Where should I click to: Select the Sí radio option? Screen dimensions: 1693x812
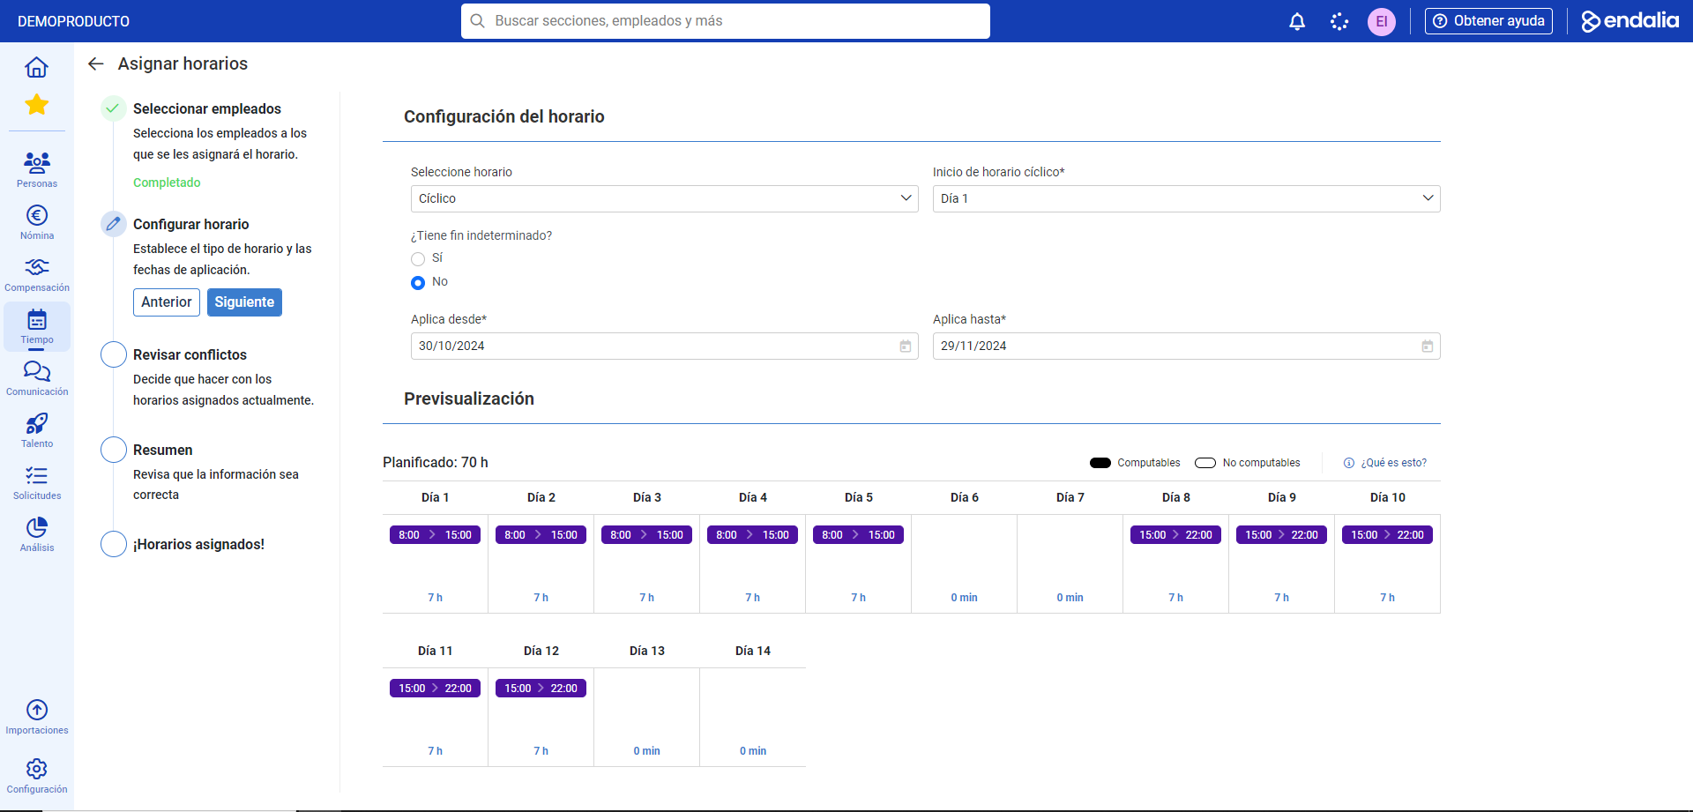tap(418, 258)
